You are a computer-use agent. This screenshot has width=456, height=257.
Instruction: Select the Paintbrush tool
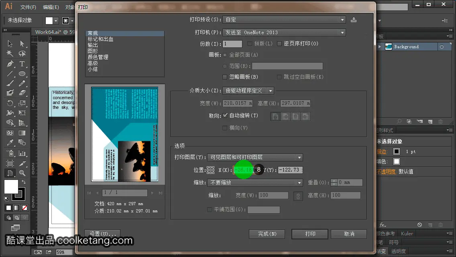tap(10, 83)
